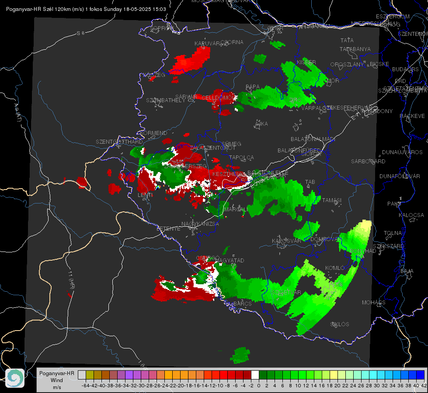Click the SIKLOS town label
428x393 pixels.
[340, 324]
